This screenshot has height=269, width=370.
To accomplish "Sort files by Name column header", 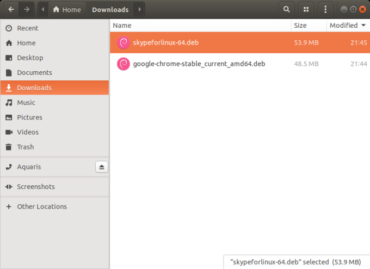I will pos(122,26).
